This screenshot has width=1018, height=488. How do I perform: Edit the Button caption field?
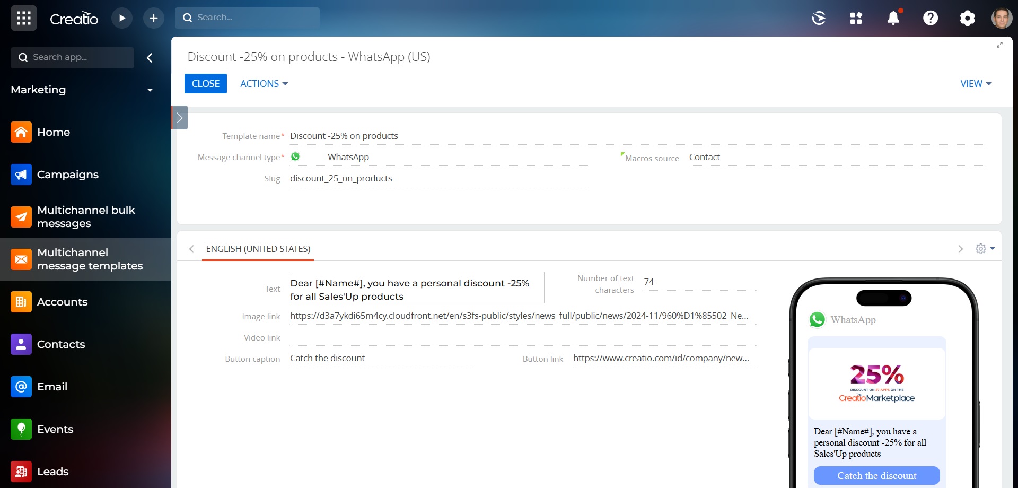tap(381, 358)
